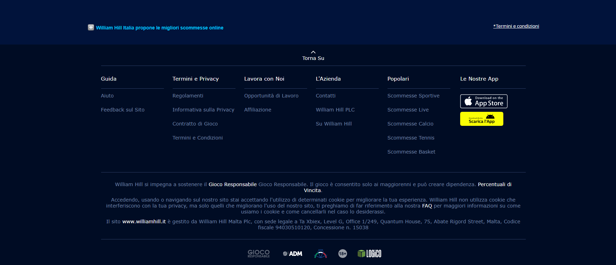
Task: Open the FAQ link in cookie notice
Action: pyautogui.click(x=427, y=206)
